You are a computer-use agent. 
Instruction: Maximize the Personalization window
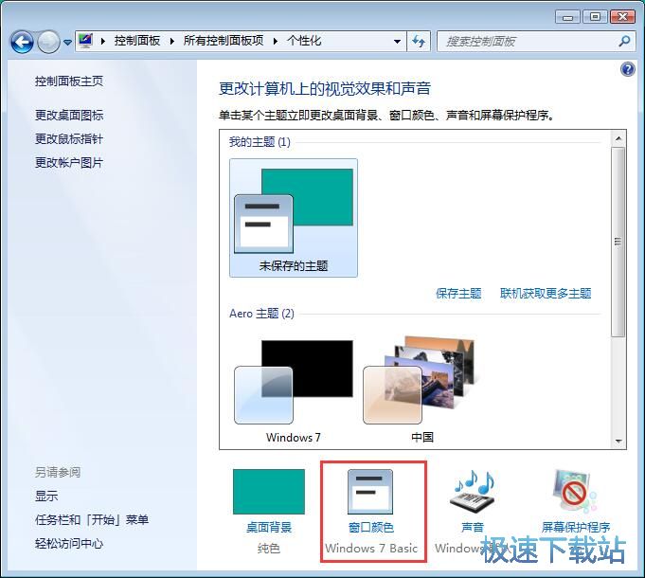point(595,17)
